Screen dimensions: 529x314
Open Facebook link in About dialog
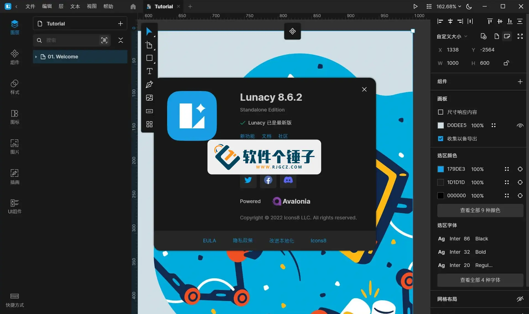point(268,180)
